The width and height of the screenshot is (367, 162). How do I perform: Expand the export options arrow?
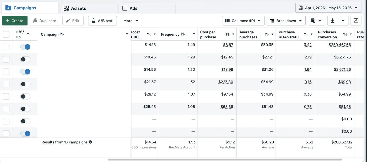pos(343,21)
